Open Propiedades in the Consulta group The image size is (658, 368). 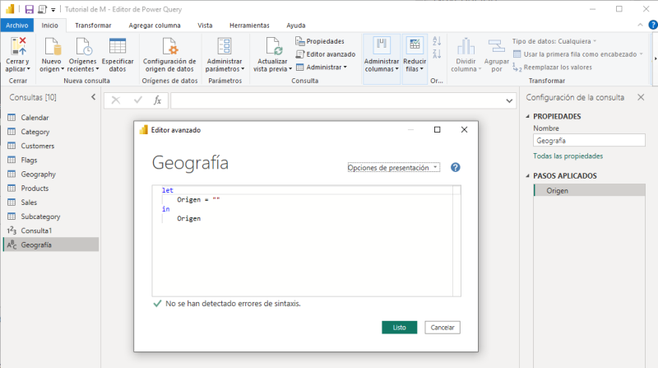(320, 41)
